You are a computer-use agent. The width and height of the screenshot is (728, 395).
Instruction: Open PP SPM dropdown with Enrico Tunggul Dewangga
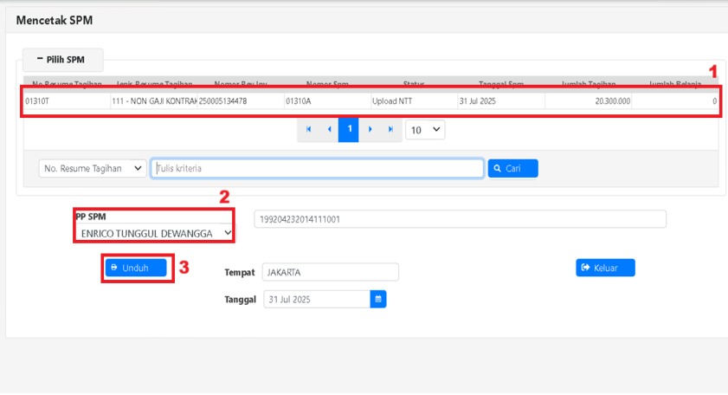pyautogui.click(x=156, y=233)
